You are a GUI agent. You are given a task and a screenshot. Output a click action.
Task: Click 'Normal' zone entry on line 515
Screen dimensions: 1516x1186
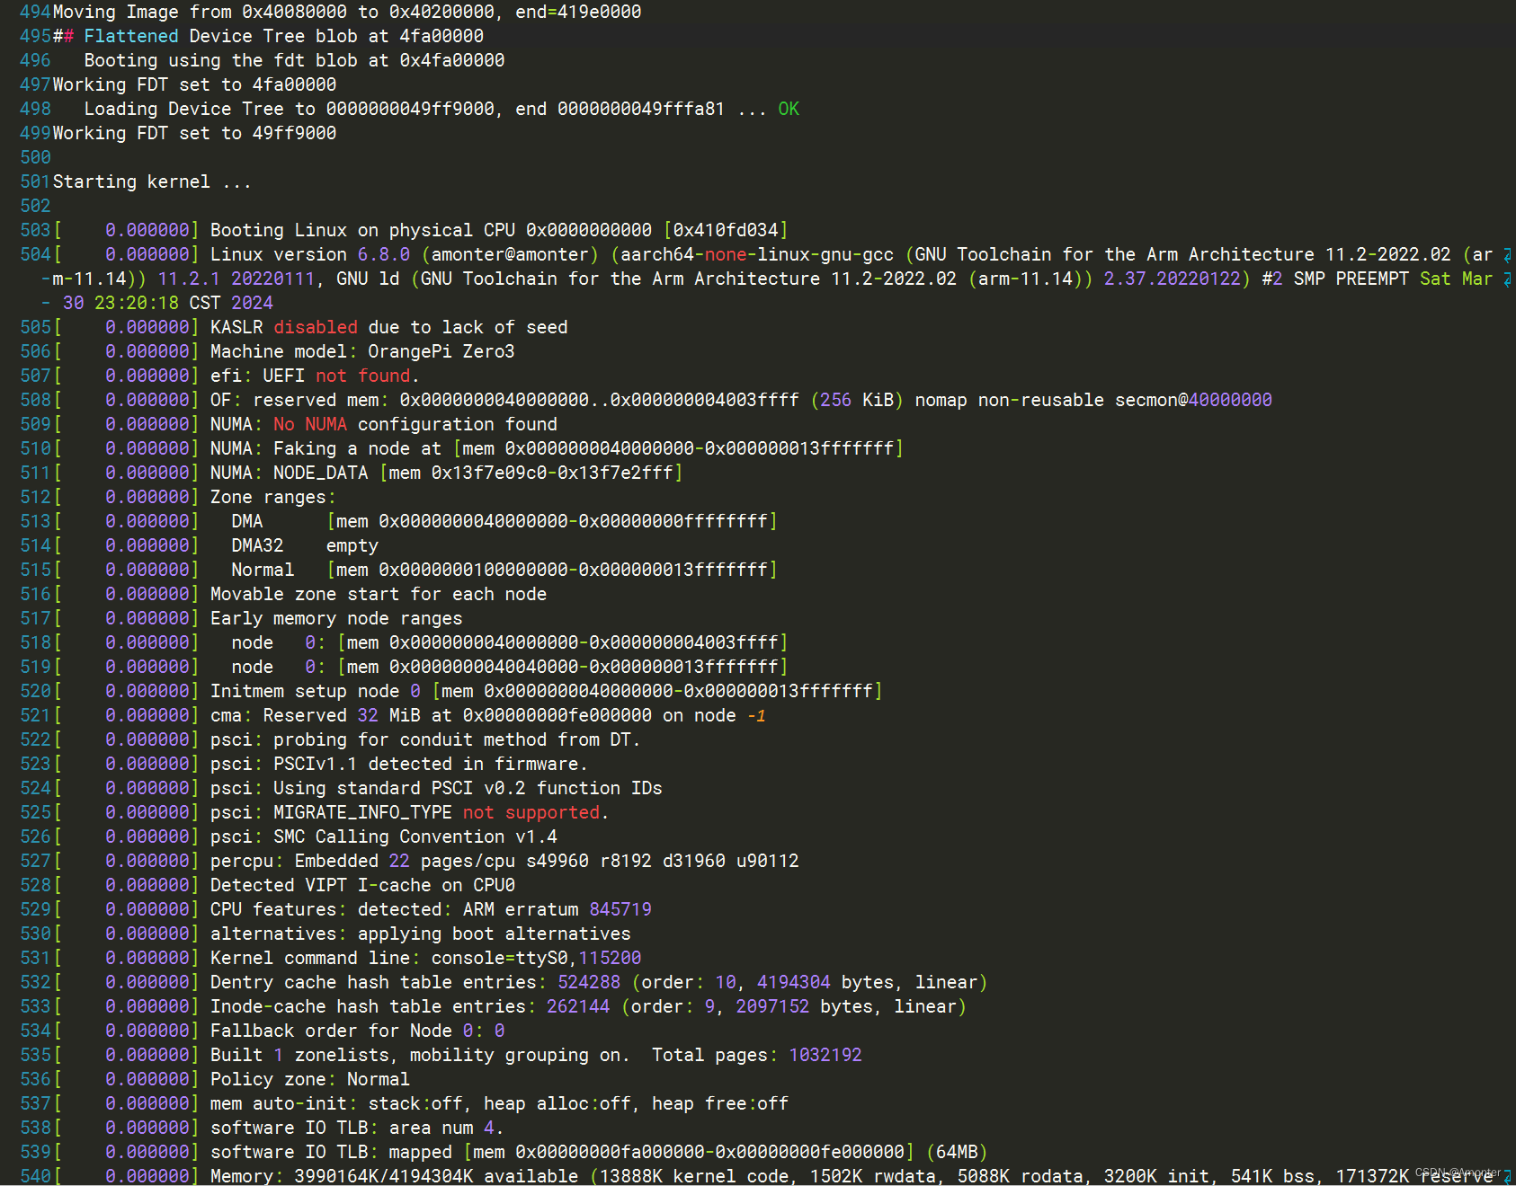pyautogui.click(x=263, y=570)
